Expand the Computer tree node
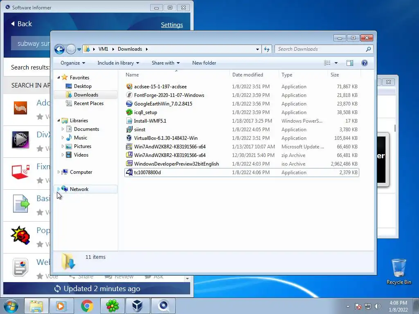The width and height of the screenshot is (419, 314). (x=59, y=172)
